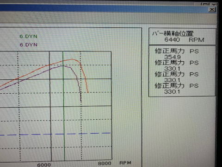Select the 354.9 PS horsepower reading
222x167 pixels.
click(x=172, y=57)
